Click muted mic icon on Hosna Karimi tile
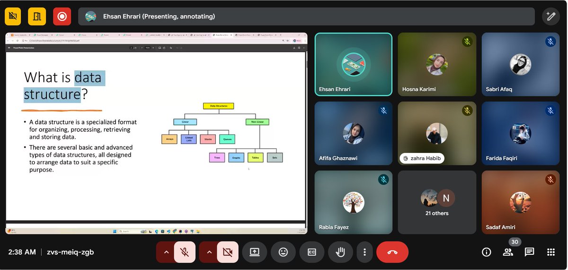The height and width of the screenshot is (270, 568). click(467, 42)
